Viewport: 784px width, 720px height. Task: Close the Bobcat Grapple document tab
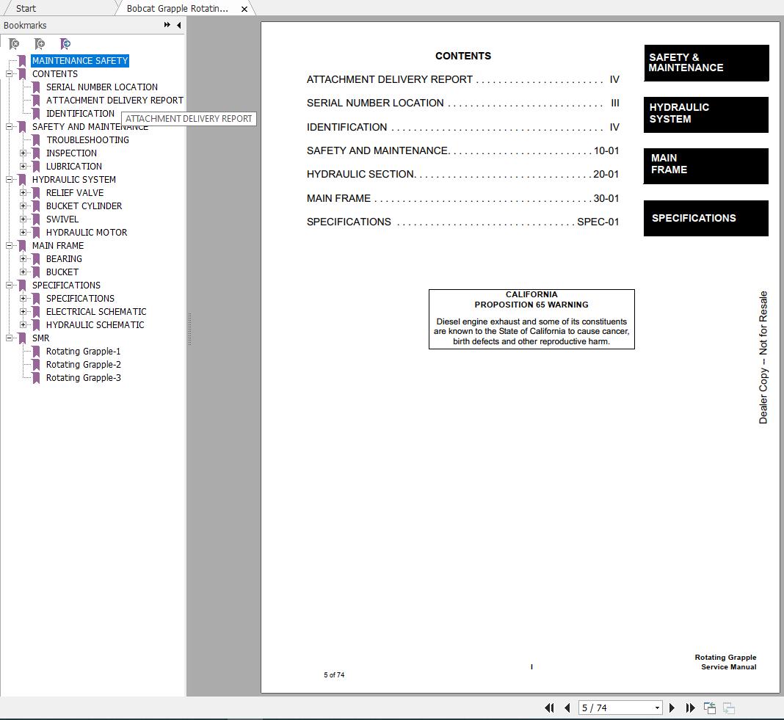point(244,9)
